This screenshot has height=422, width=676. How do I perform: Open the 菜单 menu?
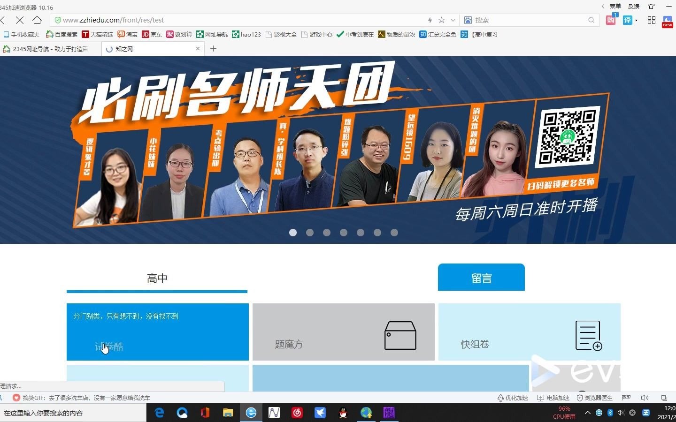(615, 6)
